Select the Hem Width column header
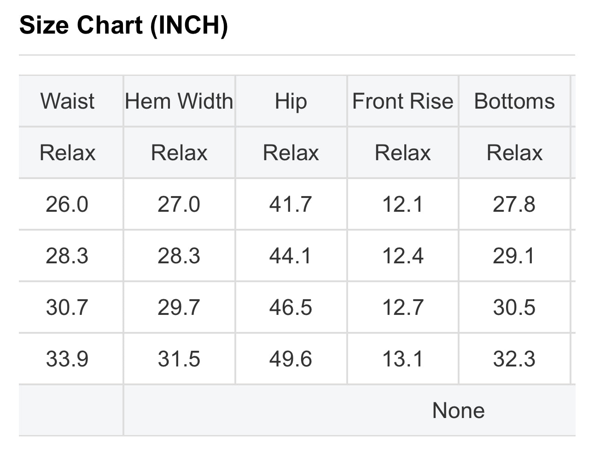 (x=179, y=101)
